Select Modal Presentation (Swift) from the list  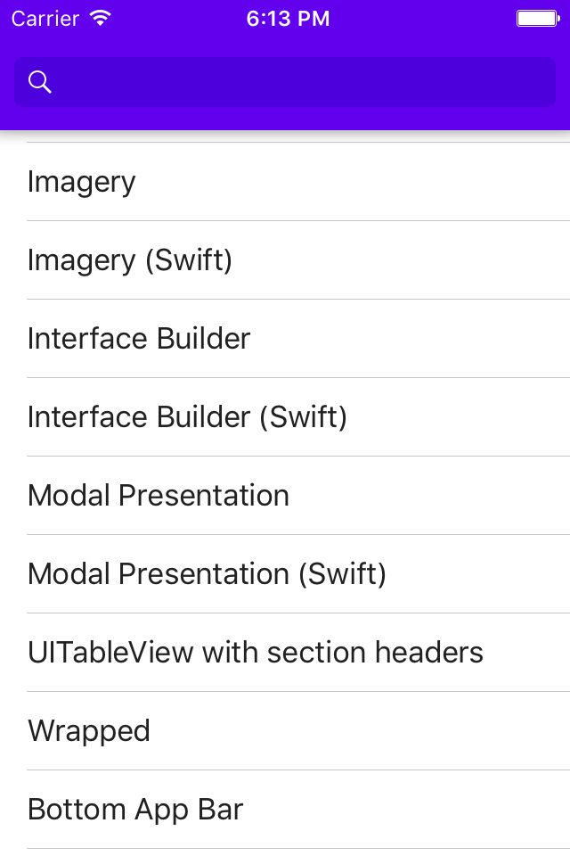click(207, 573)
